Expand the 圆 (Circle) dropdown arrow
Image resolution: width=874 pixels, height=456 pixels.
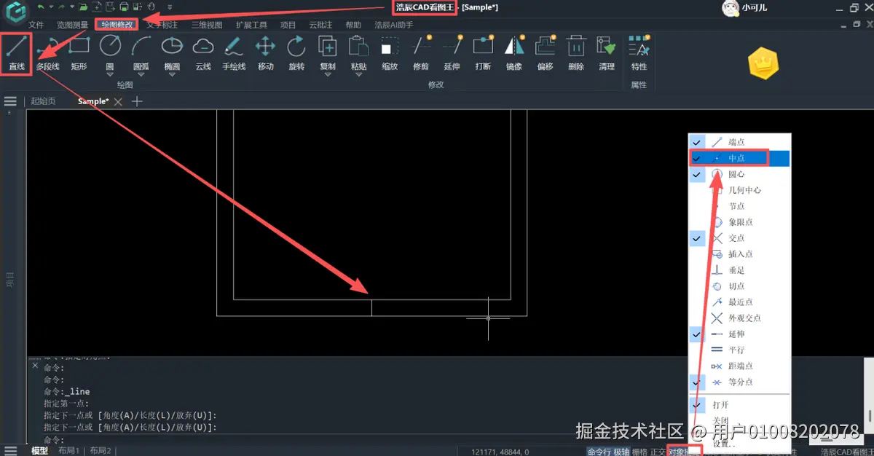(110, 74)
